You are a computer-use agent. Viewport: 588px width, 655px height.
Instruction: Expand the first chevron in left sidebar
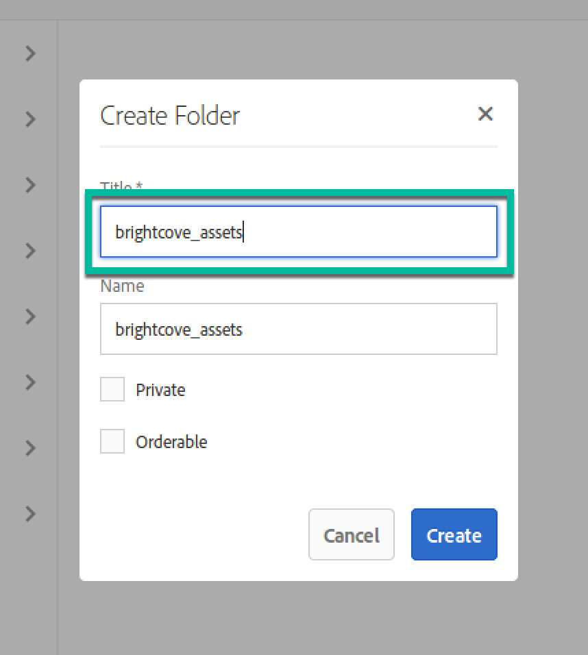coord(30,53)
